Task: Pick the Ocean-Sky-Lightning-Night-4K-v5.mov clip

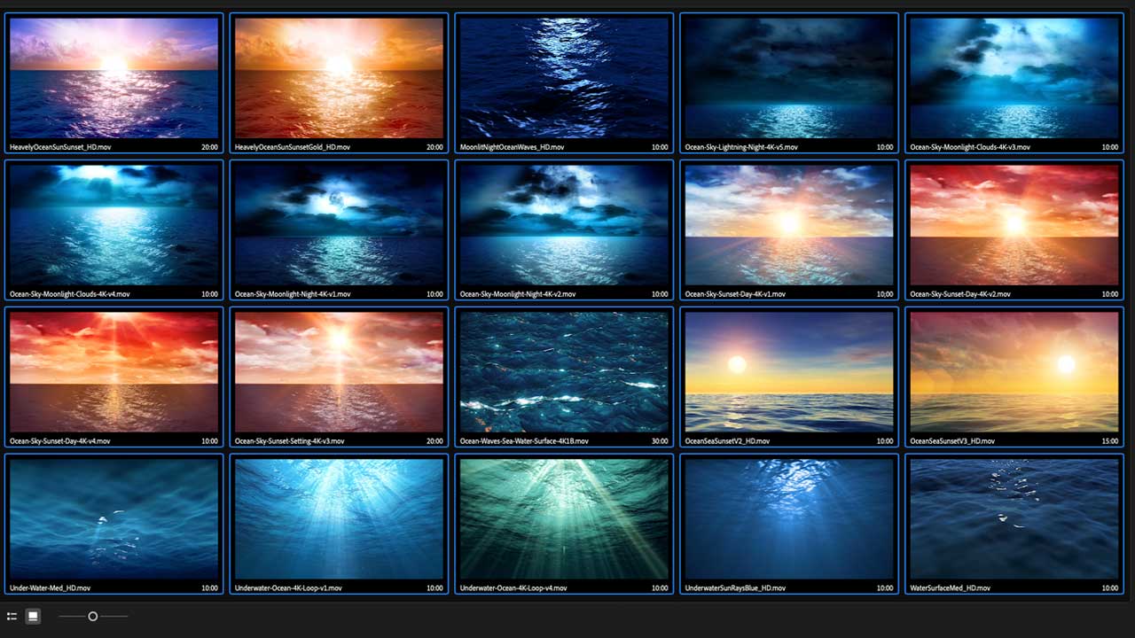Action: (x=789, y=78)
